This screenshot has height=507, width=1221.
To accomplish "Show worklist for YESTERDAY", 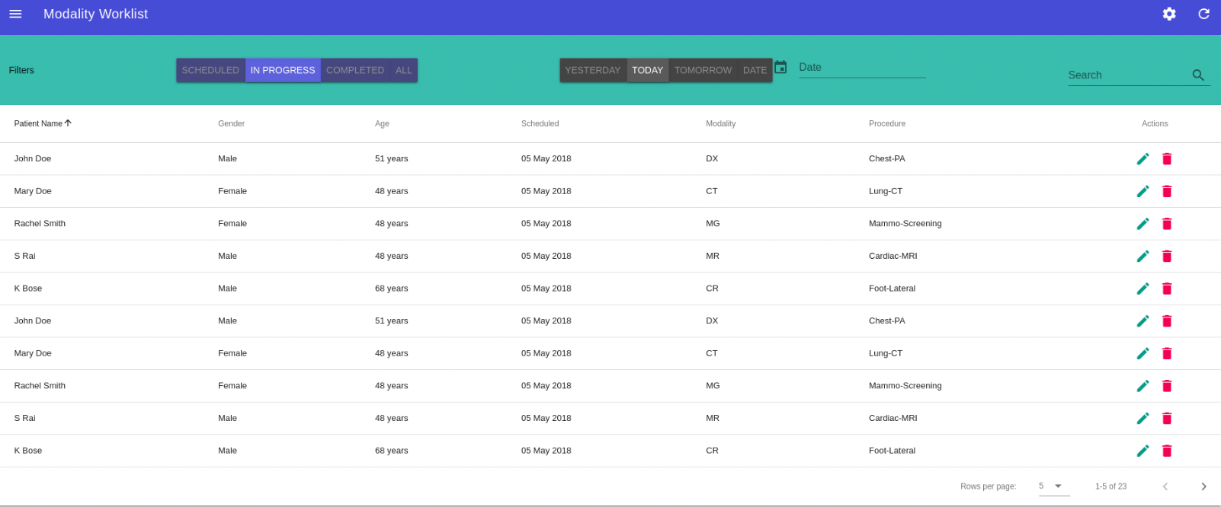I will coord(592,70).
